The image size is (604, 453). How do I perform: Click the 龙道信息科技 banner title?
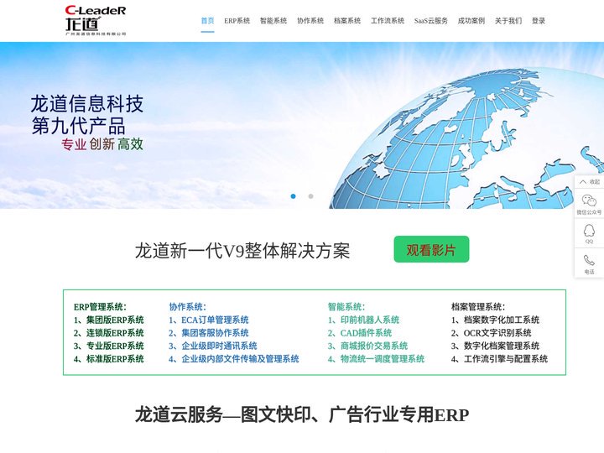tap(87, 104)
